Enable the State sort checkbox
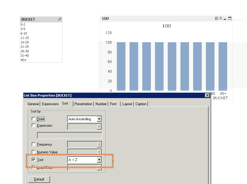Image resolution: width=247 pixels, height=184 pixels. click(x=33, y=119)
